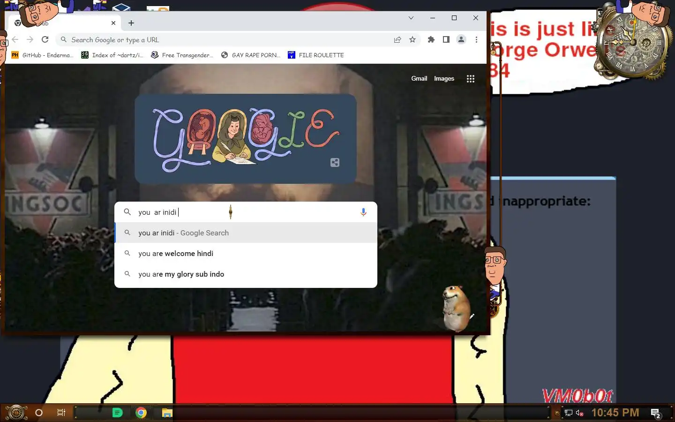Open the GitHub - Enderma... bookmark
Viewport: 675px width, 422px height.
tap(43, 55)
